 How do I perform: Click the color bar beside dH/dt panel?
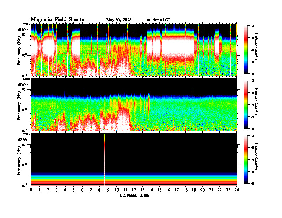pos(246,50)
